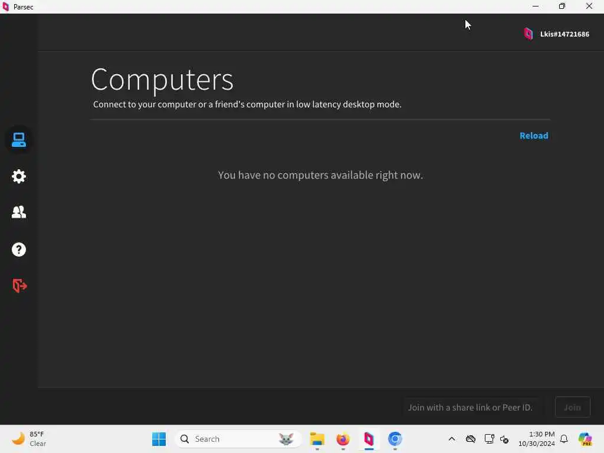Screen dimensions: 604x453
Task: Launch Firefox from the taskbar
Action: coord(343,439)
